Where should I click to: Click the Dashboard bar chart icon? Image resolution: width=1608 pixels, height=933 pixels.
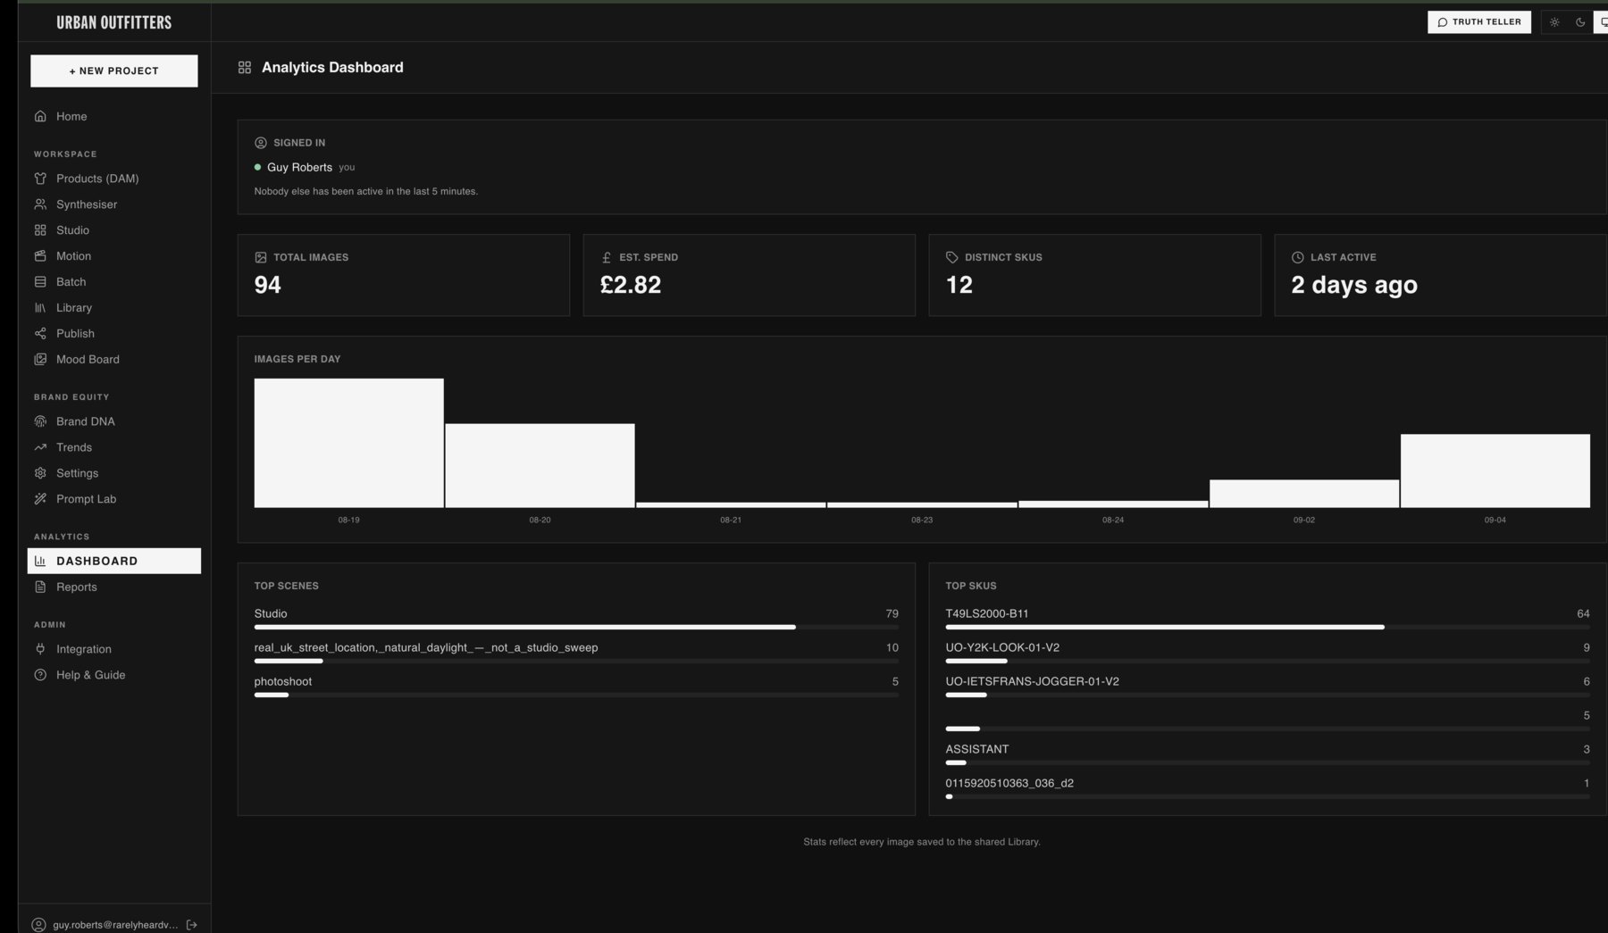(x=40, y=561)
